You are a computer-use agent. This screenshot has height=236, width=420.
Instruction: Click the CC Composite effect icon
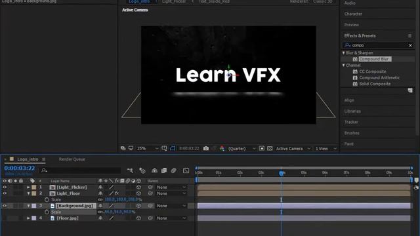pos(355,71)
